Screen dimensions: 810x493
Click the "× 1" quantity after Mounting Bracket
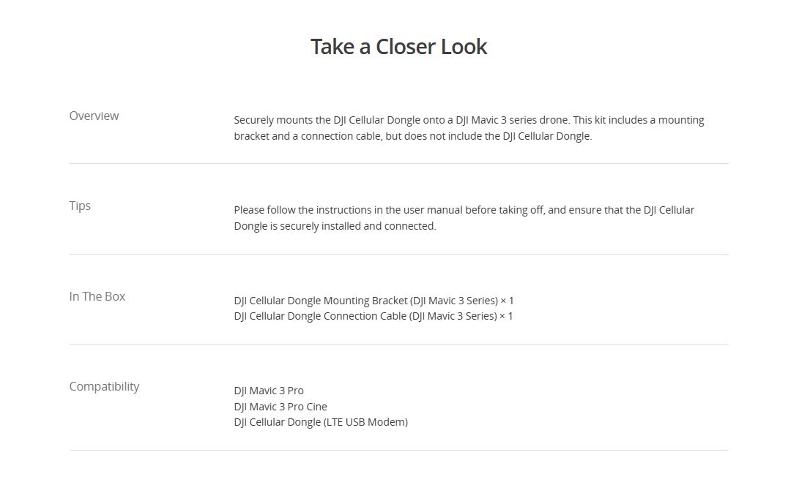click(x=507, y=301)
